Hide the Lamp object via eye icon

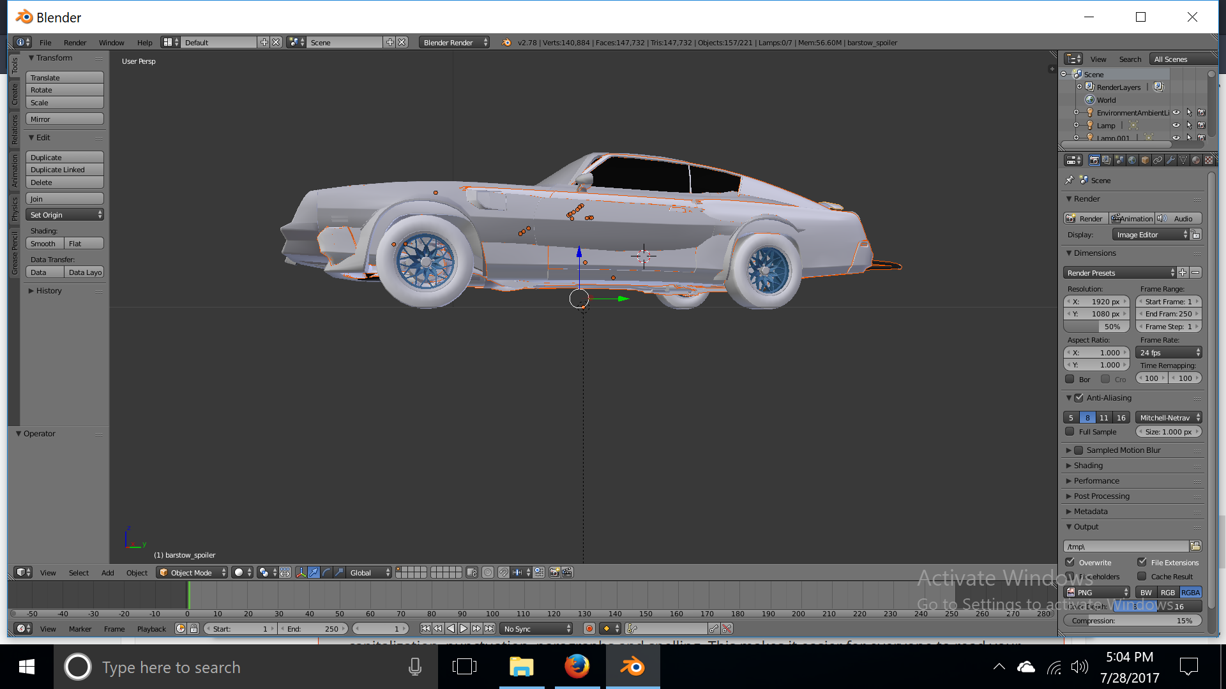pyautogui.click(x=1176, y=125)
